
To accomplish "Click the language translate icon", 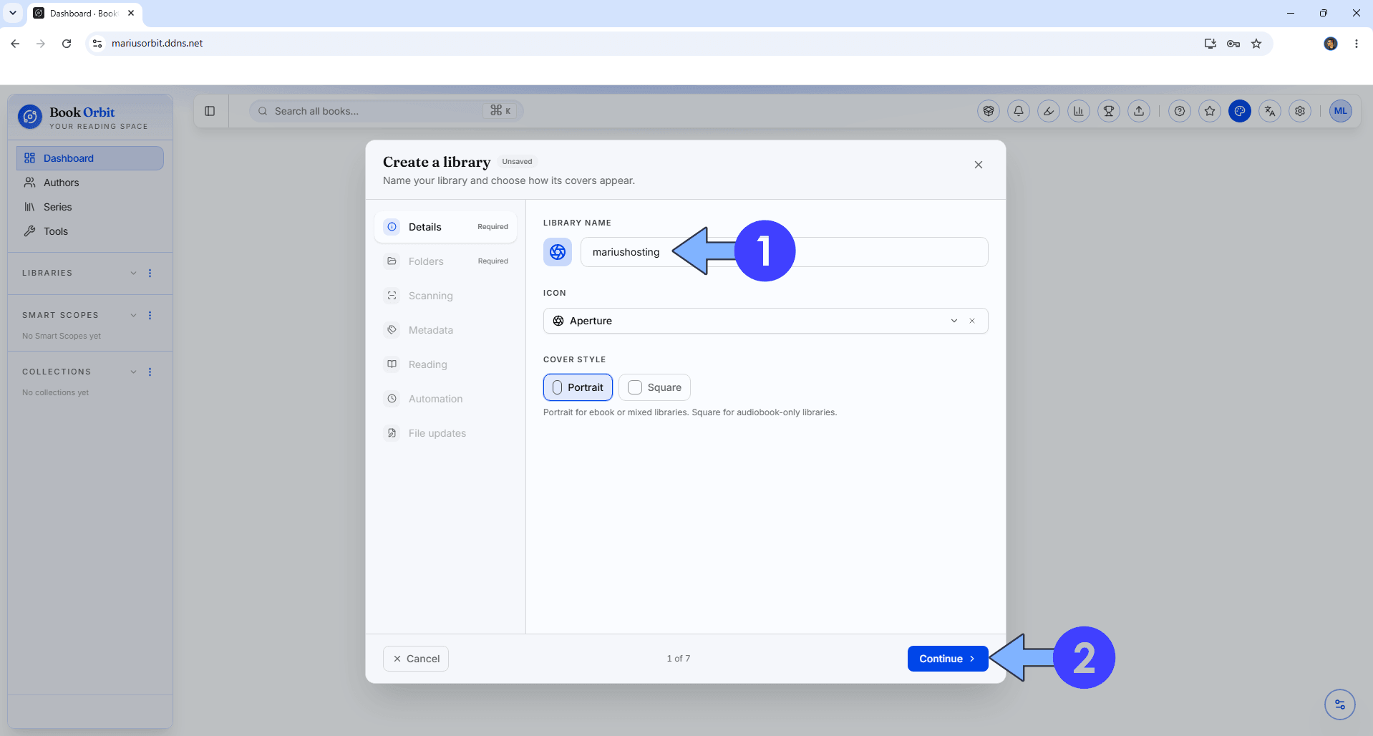I will point(1270,111).
